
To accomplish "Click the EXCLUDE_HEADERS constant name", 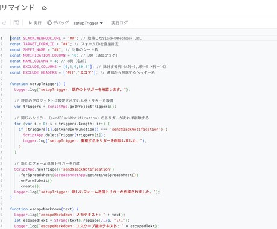I will point(40,72).
